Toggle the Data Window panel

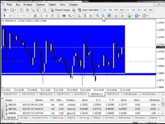pyautogui.click(x=27, y=10)
